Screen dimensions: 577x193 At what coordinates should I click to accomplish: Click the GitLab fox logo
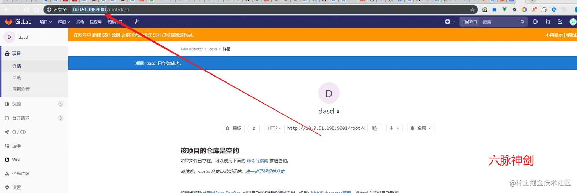pyautogui.click(x=8, y=22)
